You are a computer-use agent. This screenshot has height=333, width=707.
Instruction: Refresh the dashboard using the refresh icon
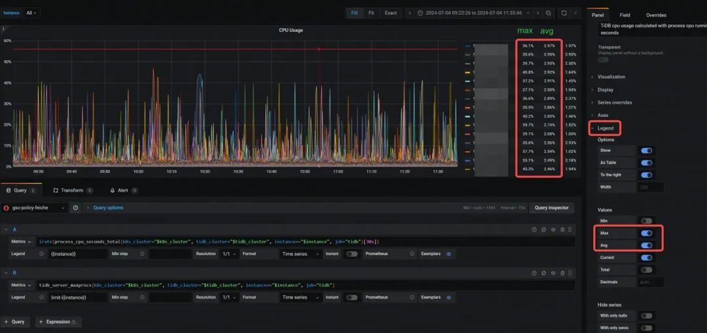(x=564, y=13)
